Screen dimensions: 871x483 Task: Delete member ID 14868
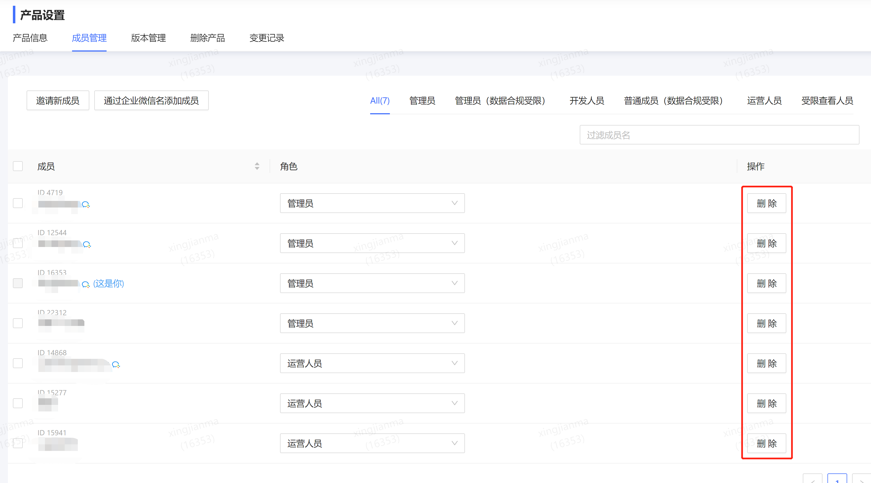[x=767, y=363]
